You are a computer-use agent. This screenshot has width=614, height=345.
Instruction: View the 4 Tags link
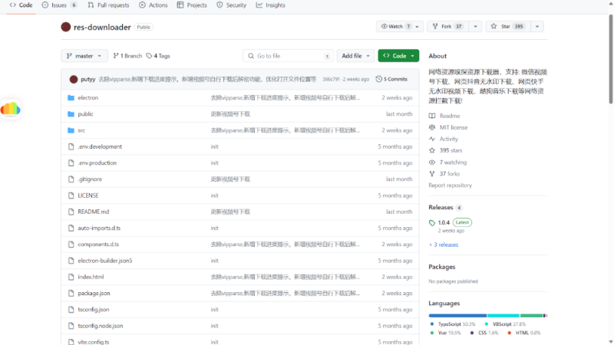(158, 56)
